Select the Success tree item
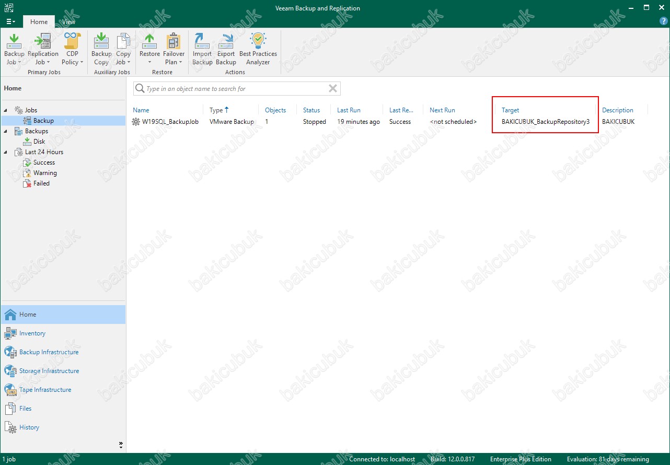The image size is (670, 465). point(44,162)
